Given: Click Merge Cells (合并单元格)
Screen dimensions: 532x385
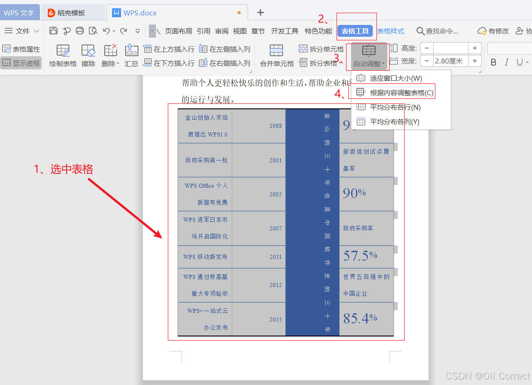Looking at the screenshot, I should point(277,56).
